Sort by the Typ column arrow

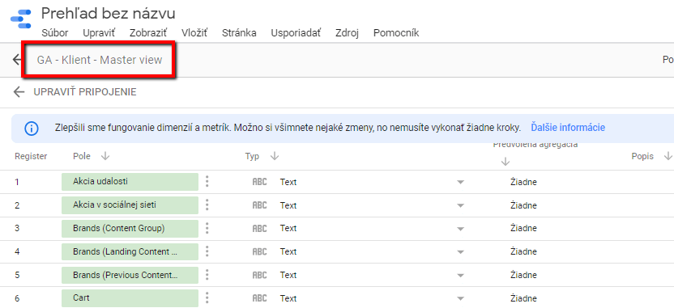click(275, 157)
